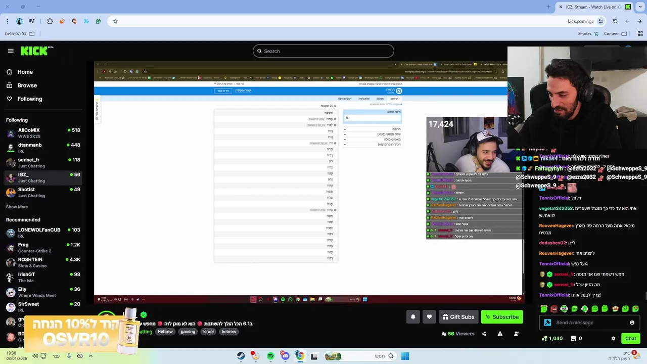Click the Search field on Kick

point(323,51)
